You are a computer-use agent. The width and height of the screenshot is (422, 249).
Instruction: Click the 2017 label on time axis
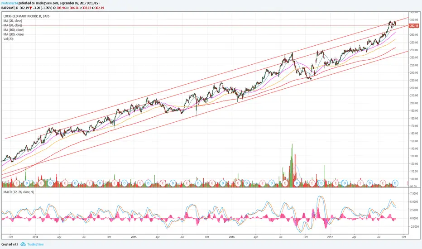tap(330, 237)
